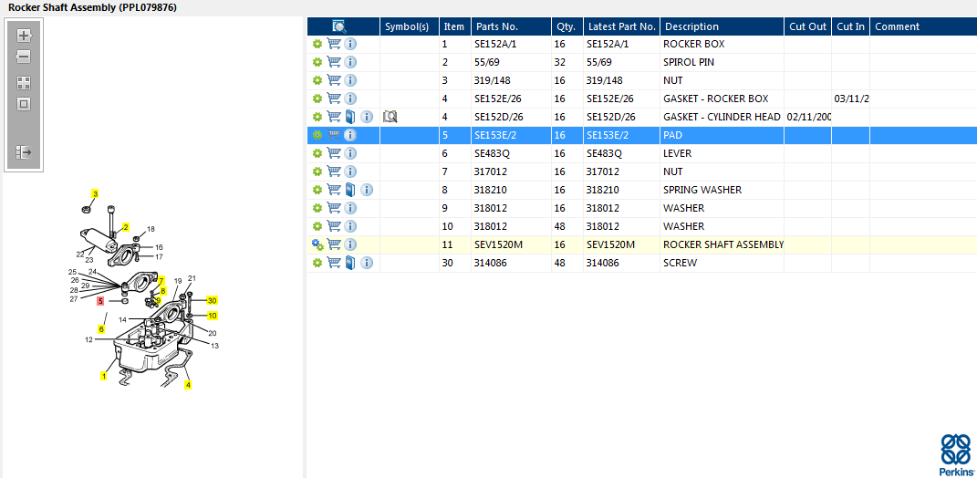Select callout 4 in the diagram
Image resolution: width=977 pixels, height=478 pixels.
(x=188, y=385)
